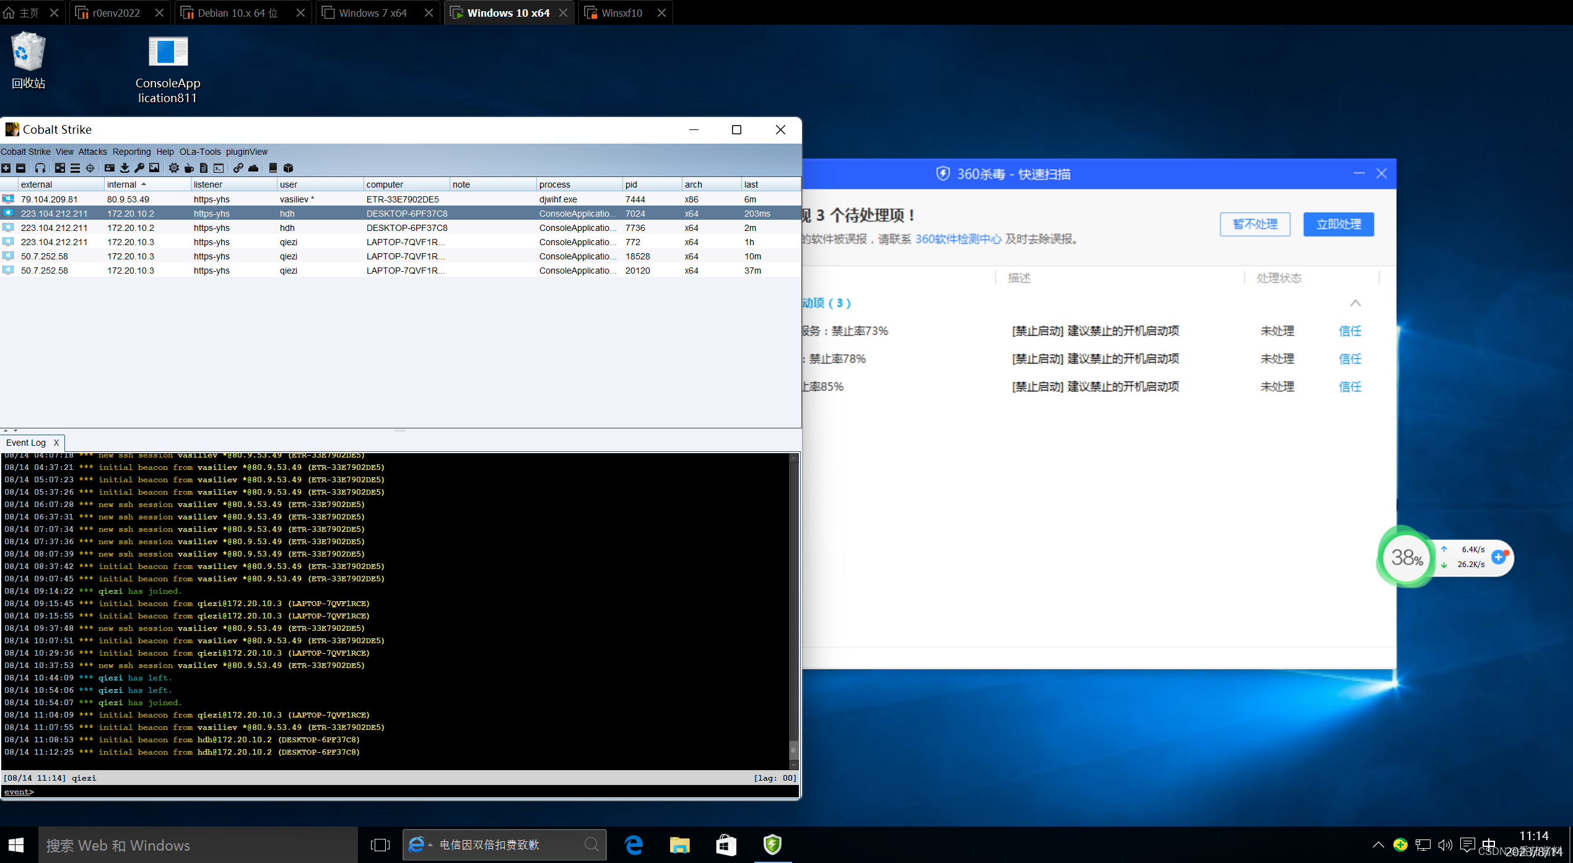
Task: Click 立即处理 button in 360 window
Action: click(x=1338, y=224)
